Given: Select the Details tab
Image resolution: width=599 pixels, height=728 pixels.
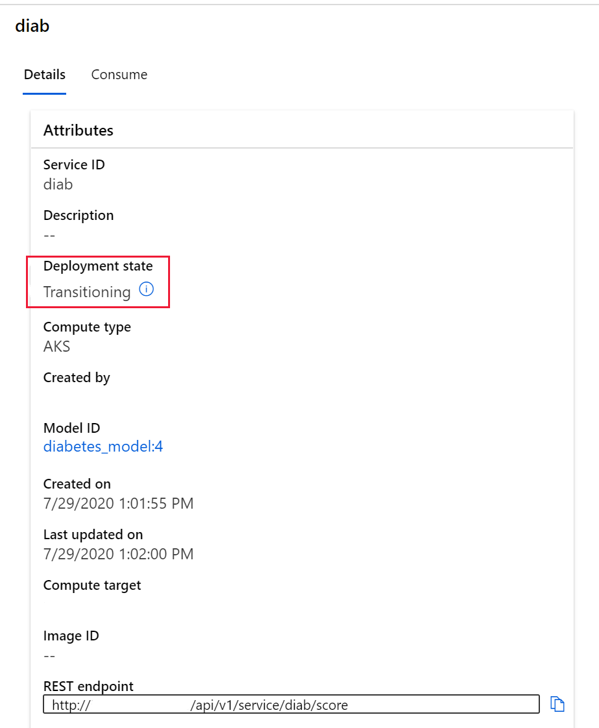Looking at the screenshot, I should 45,75.
